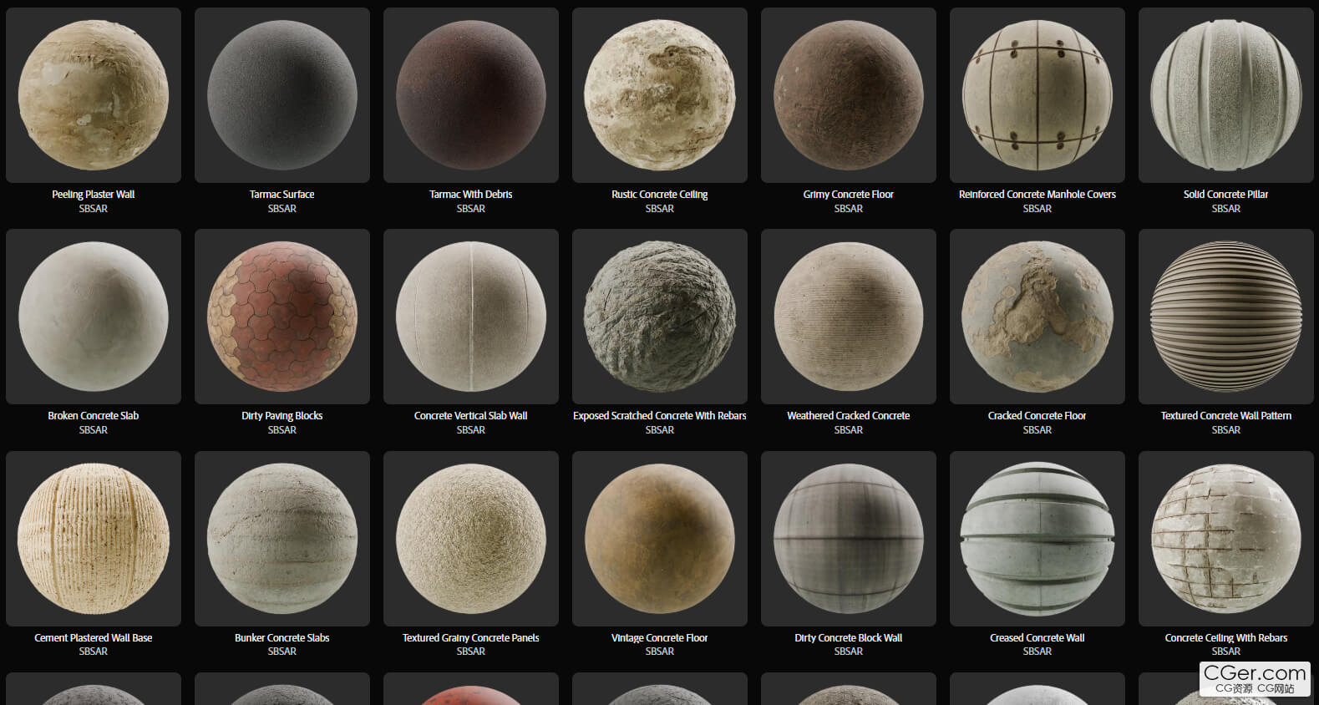Click "Textured Concrete Wall Pattern" title text
This screenshot has height=705, width=1319.
[1226, 416]
